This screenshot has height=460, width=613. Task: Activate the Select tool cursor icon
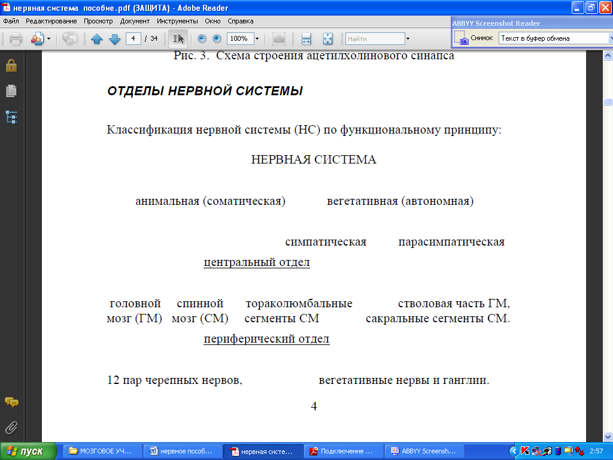click(178, 39)
